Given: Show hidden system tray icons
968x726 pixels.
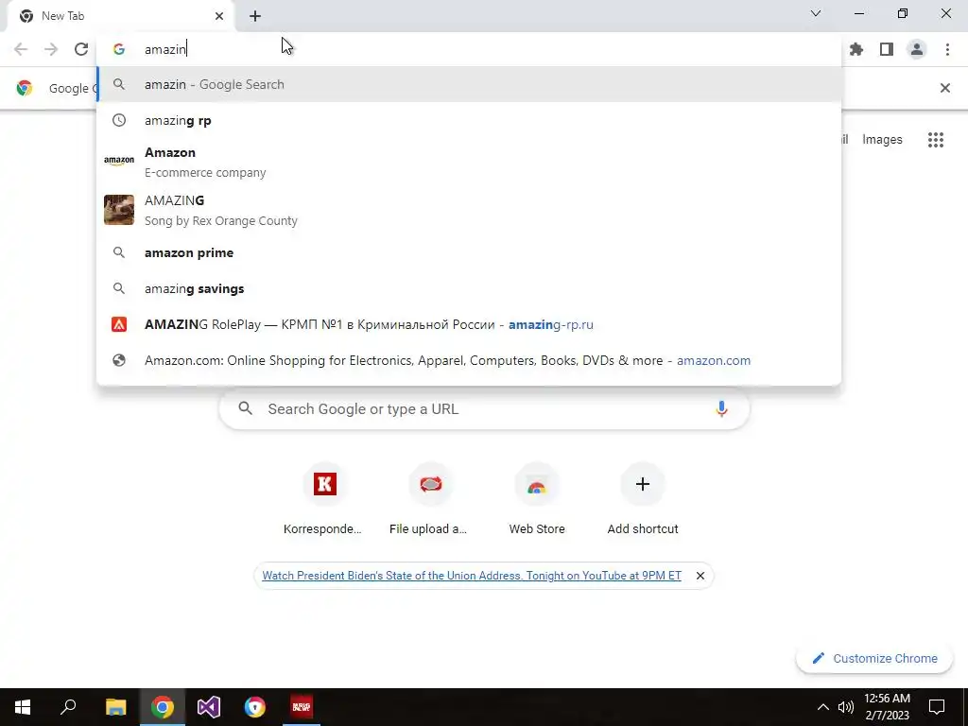Looking at the screenshot, I should click(823, 707).
